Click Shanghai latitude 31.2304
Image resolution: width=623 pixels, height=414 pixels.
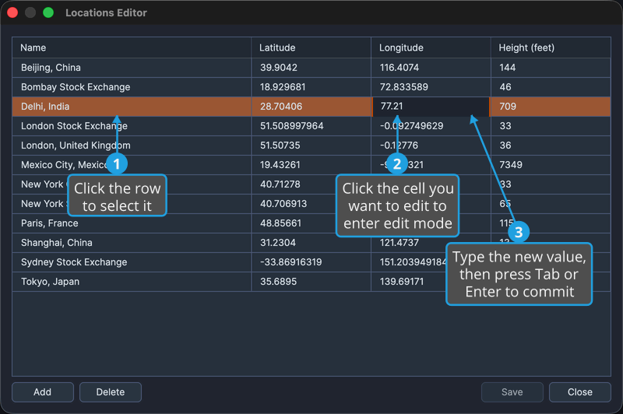tap(311, 243)
